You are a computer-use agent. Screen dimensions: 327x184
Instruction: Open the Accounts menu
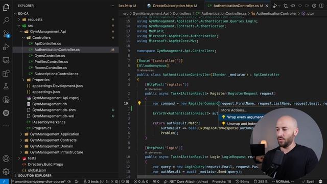pos(6,158)
